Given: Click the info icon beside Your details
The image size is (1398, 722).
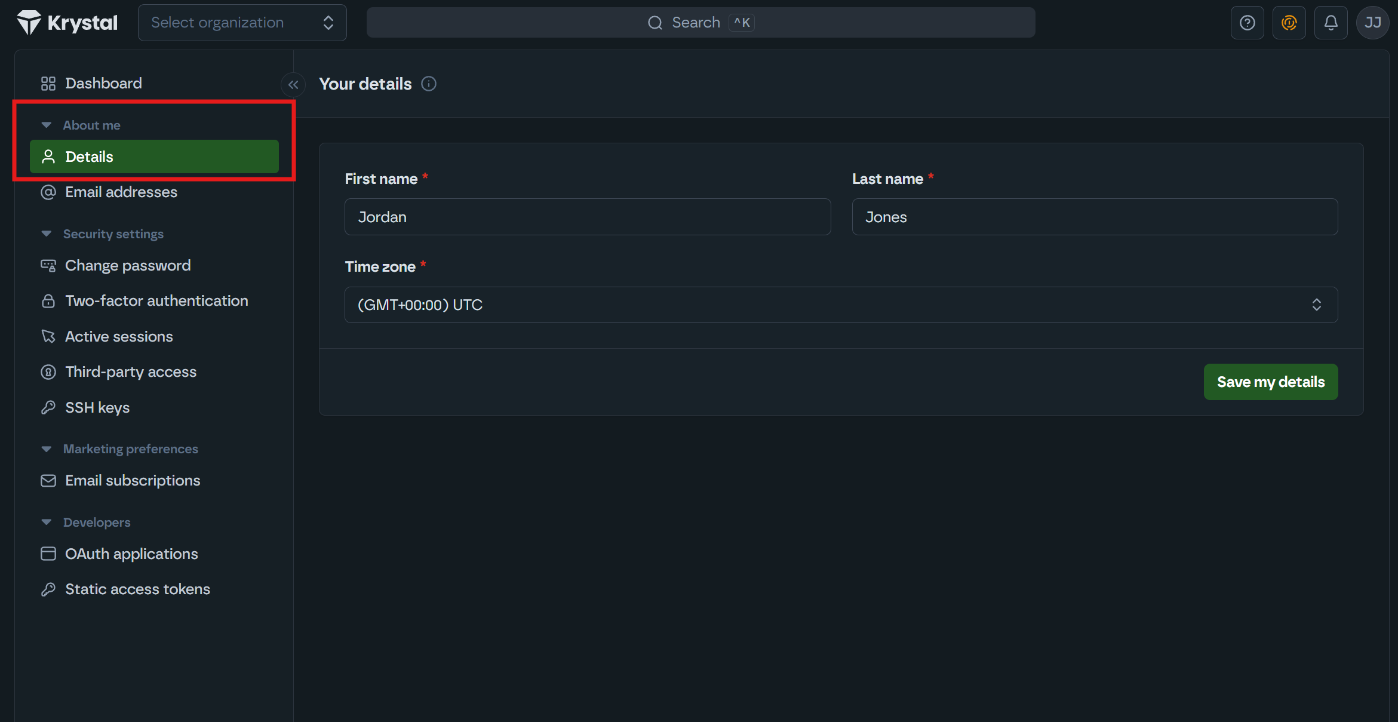Looking at the screenshot, I should point(428,84).
